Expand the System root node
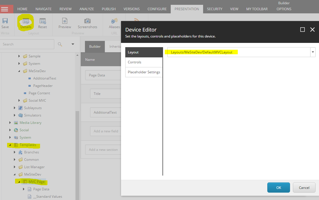The image size is (319, 200). pos(10,137)
